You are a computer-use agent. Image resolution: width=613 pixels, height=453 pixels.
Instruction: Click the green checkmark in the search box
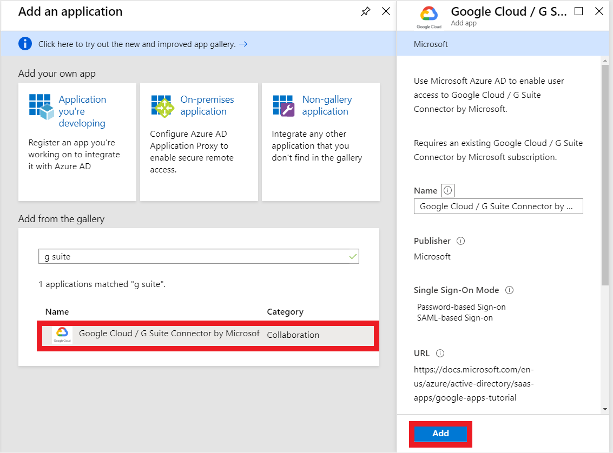(x=353, y=256)
